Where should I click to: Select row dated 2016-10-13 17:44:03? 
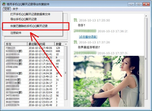tap(34, 51)
